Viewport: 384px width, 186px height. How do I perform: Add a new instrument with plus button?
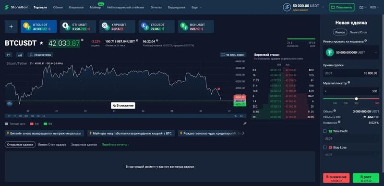pyautogui.click(x=11, y=26)
